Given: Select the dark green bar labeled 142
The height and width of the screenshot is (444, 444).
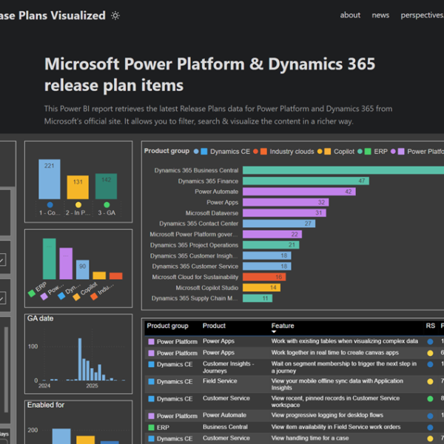Looking at the screenshot, I should point(106,186).
